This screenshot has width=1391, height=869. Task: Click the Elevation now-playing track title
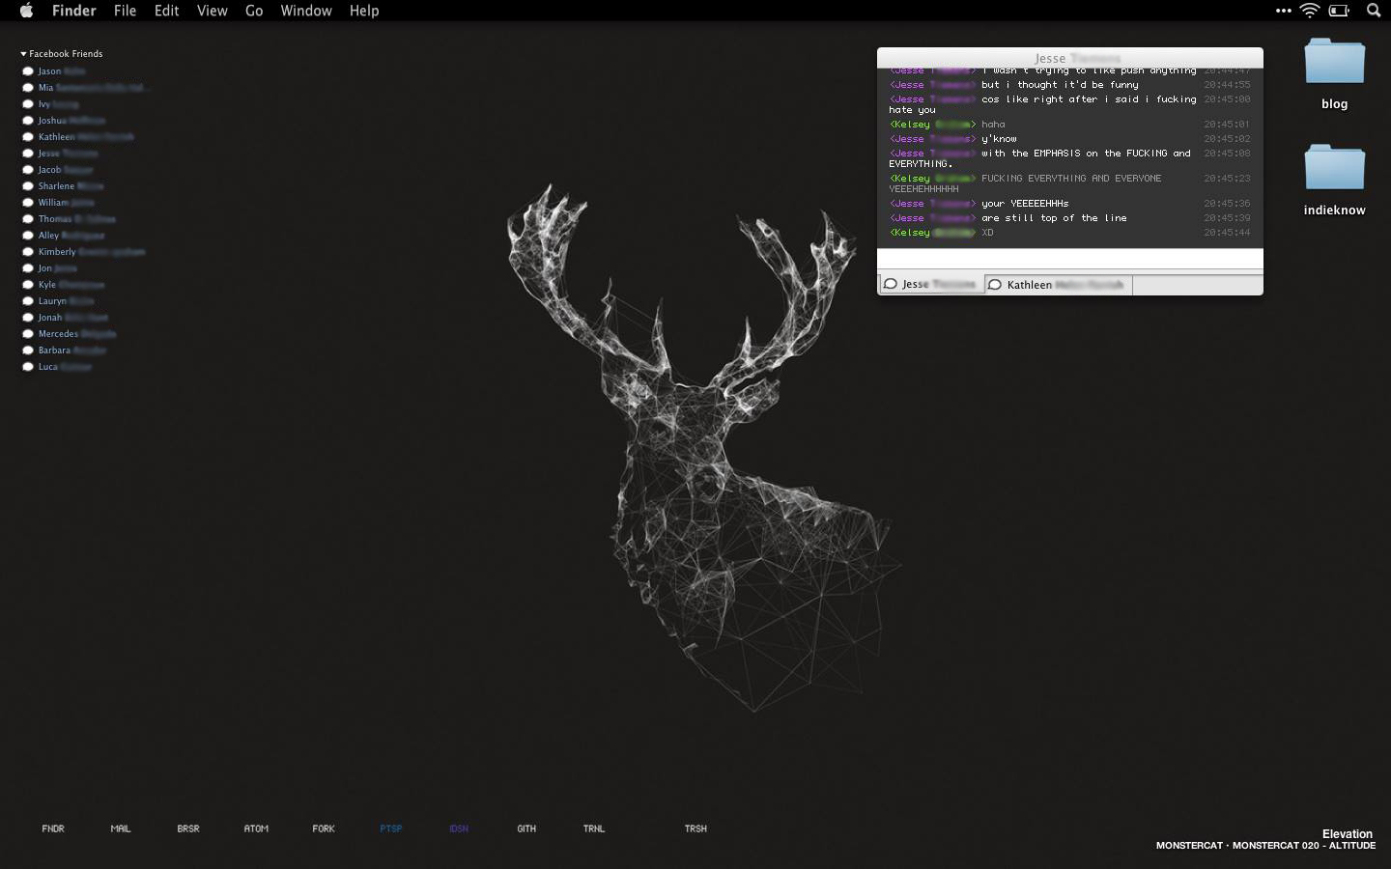point(1347,833)
